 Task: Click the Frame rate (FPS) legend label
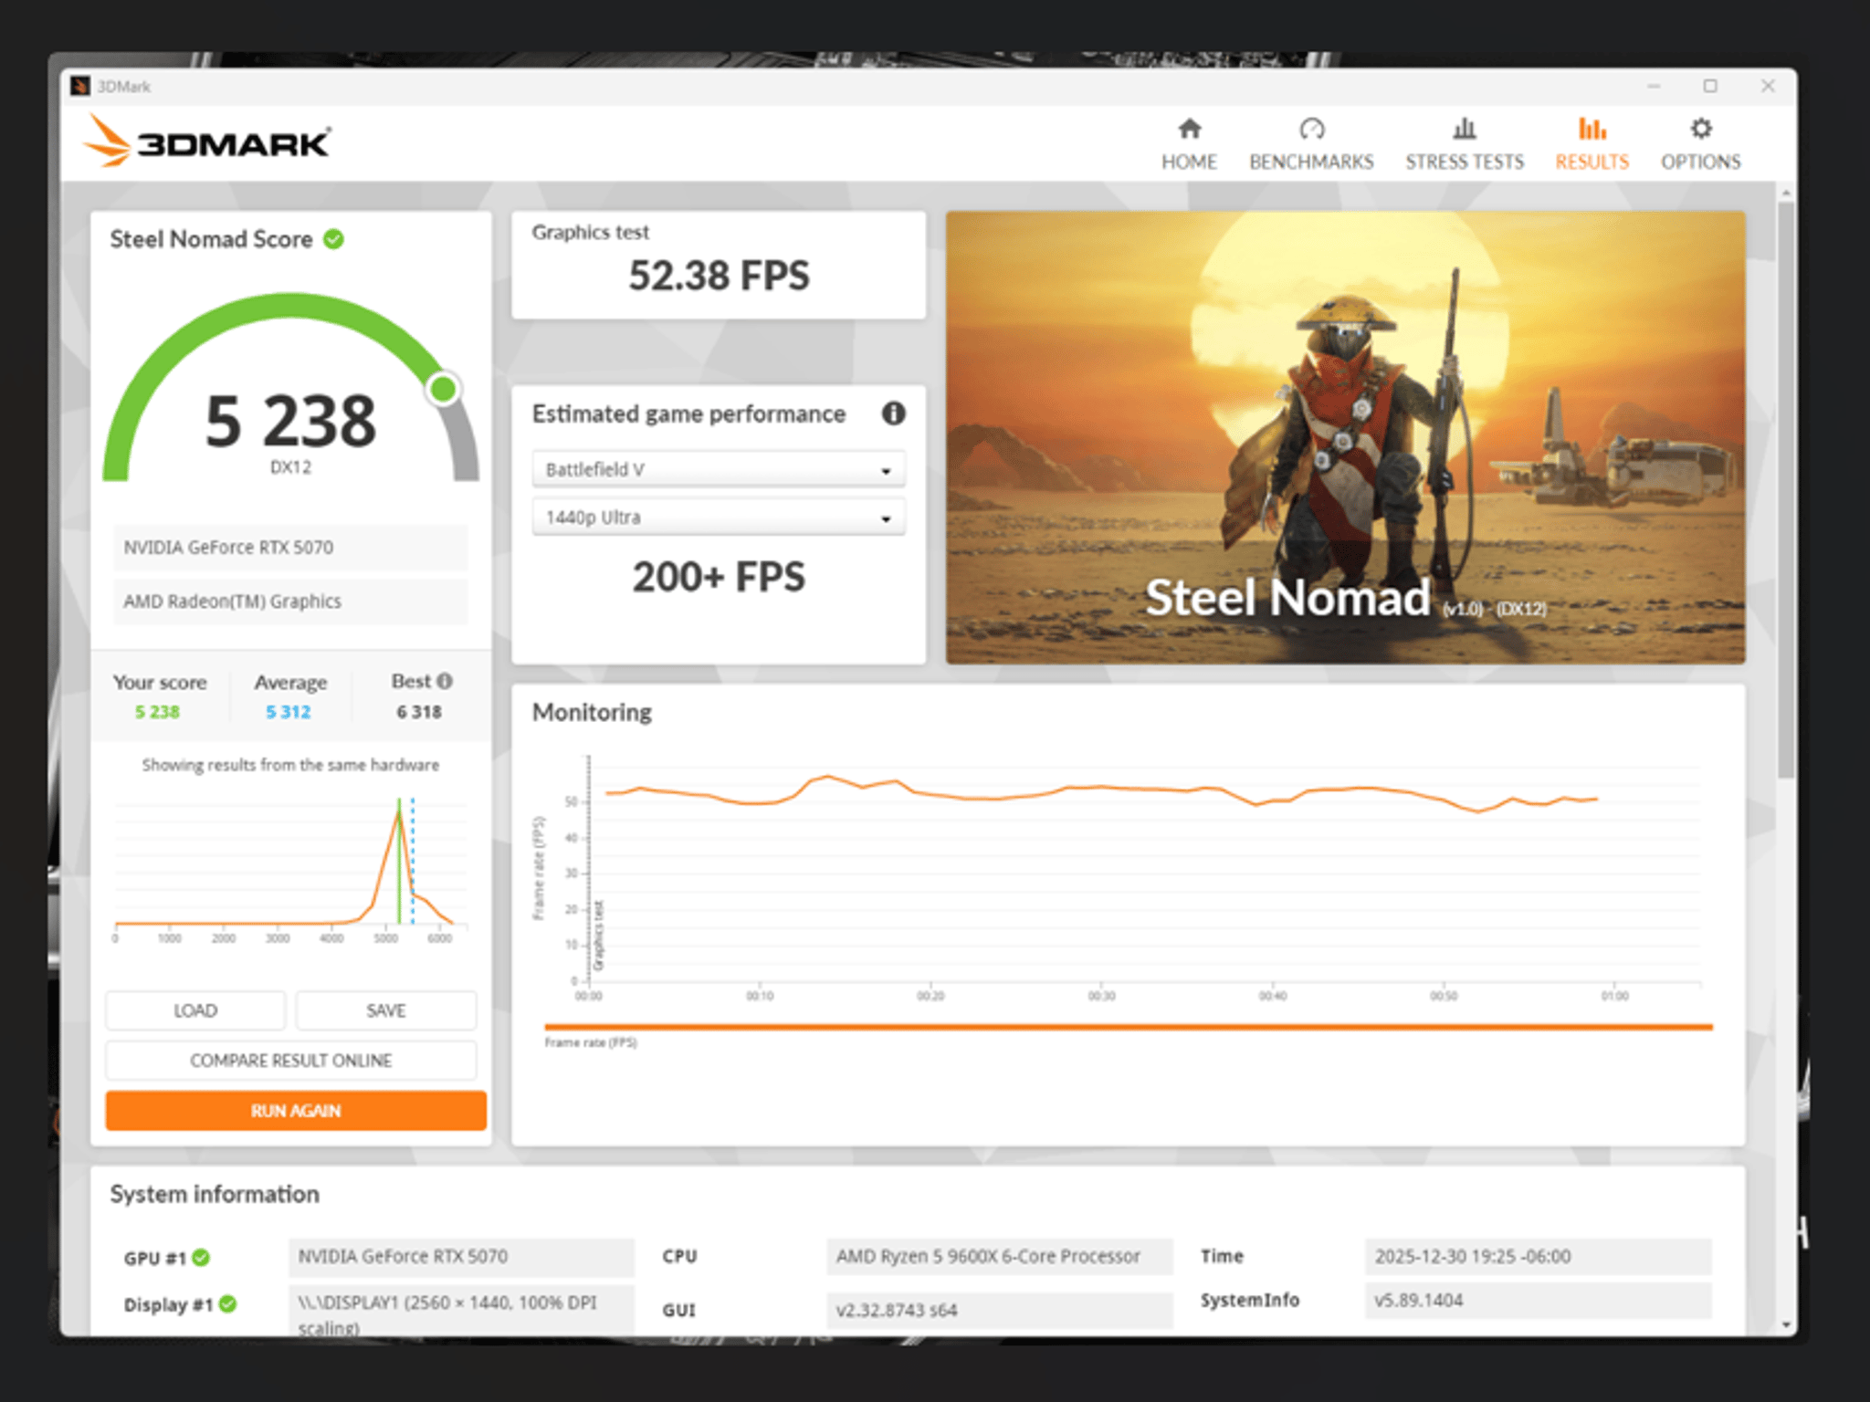591,1042
